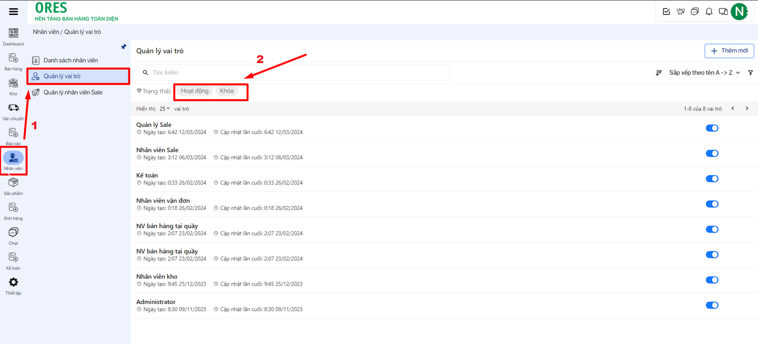The image size is (758, 351).
Task: Go to next page with right chevron
Action: (747, 108)
